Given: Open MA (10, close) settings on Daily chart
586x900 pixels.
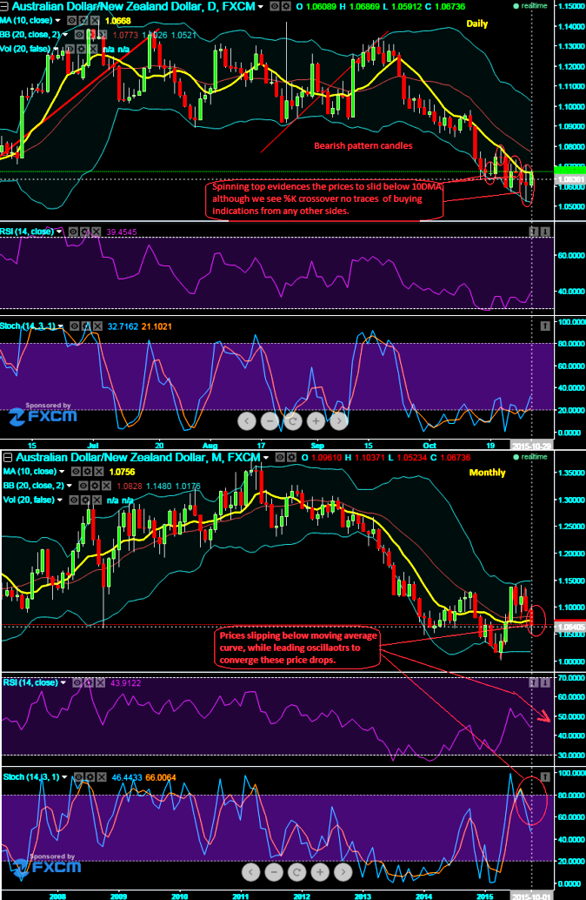Looking at the screenshot, I should (83, 20).
